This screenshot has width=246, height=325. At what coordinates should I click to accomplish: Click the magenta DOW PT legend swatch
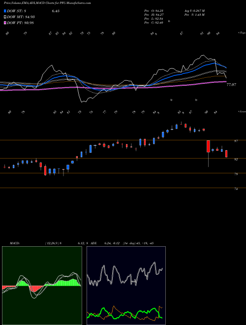pos(5,23)
